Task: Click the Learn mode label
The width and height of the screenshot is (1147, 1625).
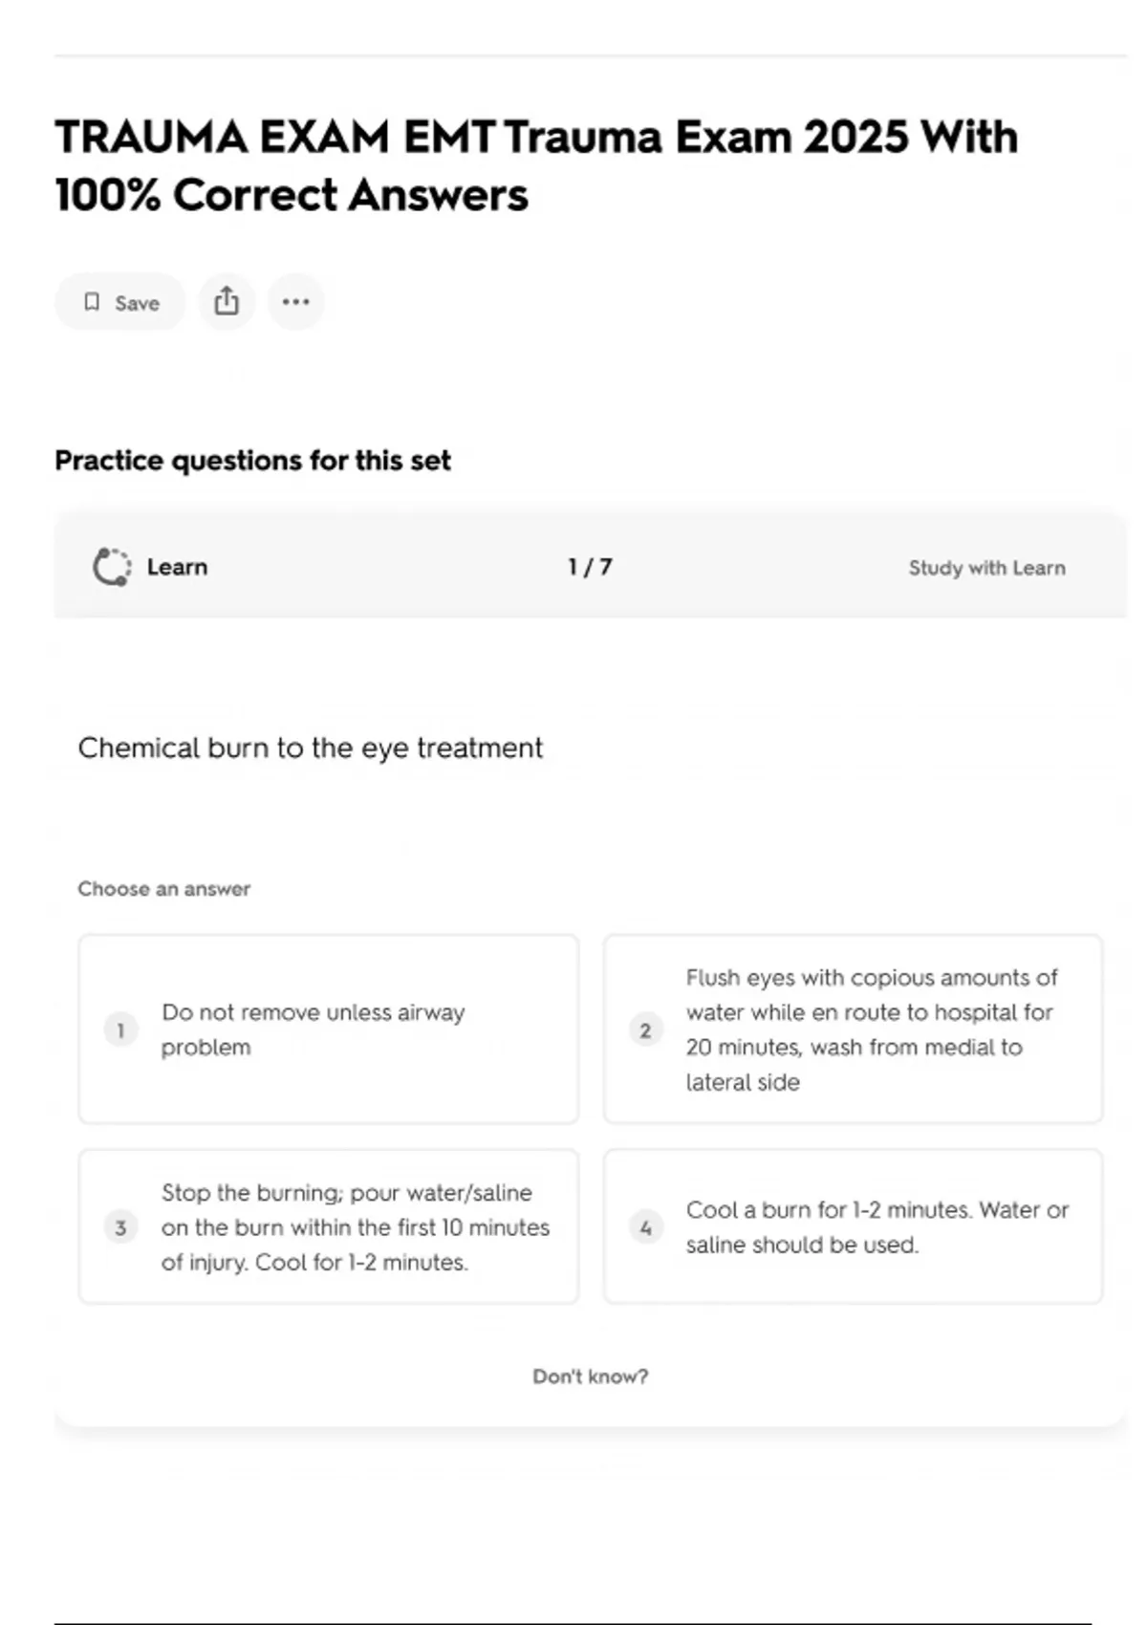Action: pyautogui.click(x=177, y=567)
